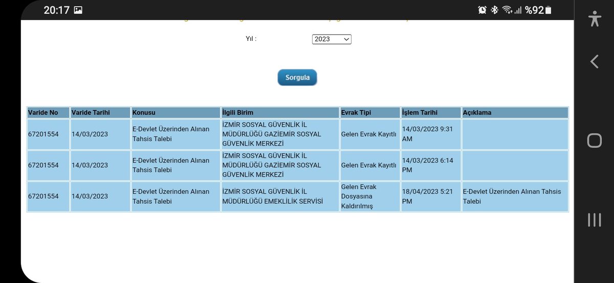
Task: Tap the 20:17 clock
Action: pos(56,10)
